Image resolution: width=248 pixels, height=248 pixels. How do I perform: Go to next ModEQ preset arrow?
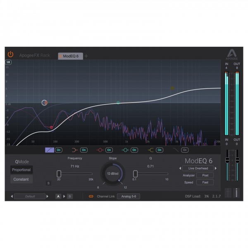[x=216, y=168]
